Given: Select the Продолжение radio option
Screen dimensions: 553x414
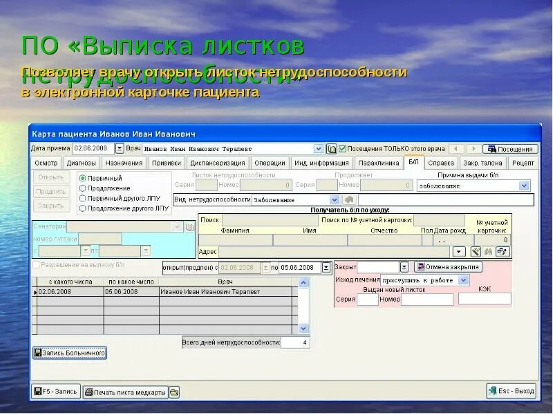Looking at the screenshot, I should pos(82,188).
